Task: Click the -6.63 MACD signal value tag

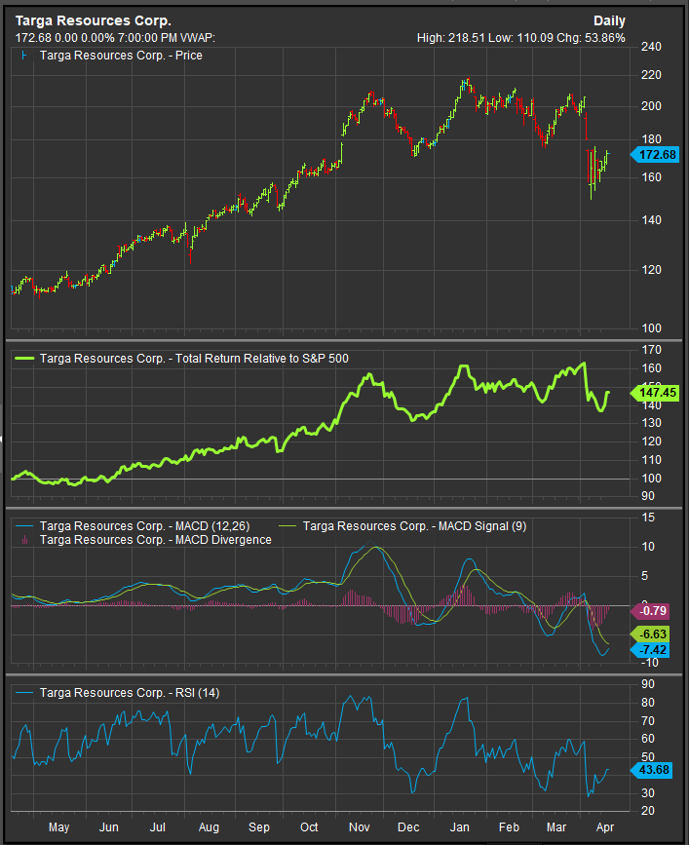Action: (649, 634)
